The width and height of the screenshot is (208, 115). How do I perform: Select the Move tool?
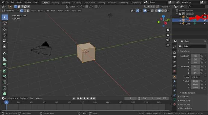(5, 29)
